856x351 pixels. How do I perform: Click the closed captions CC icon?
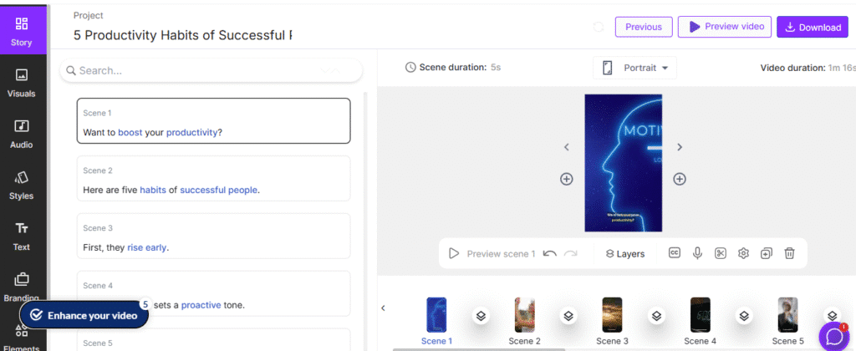pyautogui.click(x=675, y=252)
